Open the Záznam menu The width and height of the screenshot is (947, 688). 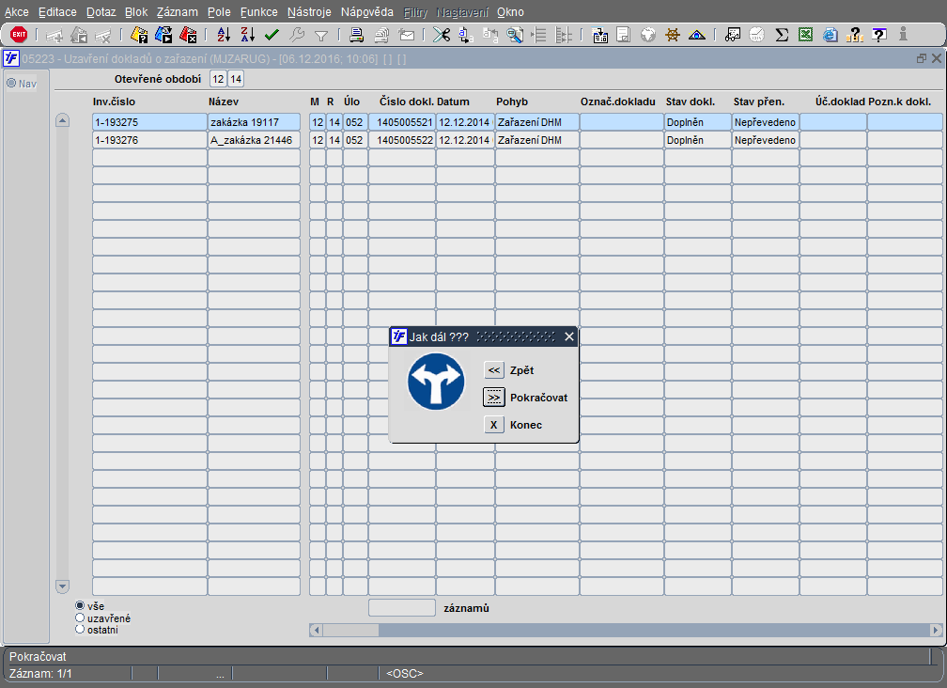[x=177, y=12]
